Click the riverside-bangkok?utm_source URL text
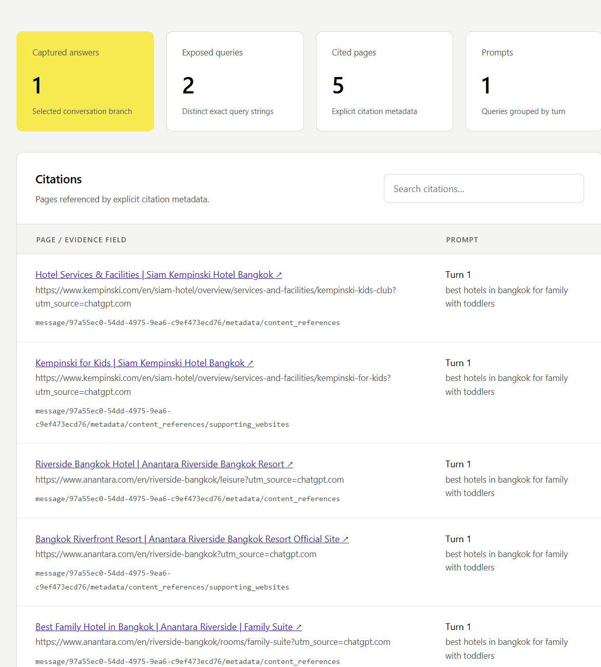The height and width of the screenshot is (667, 601). tap(176, 554)
